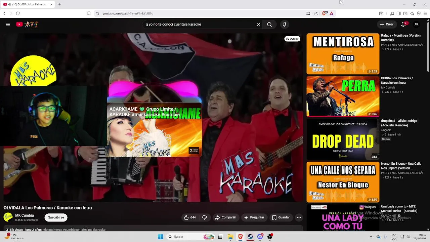Open the Brave Wallet icon
The height and width of the screenshot is (242, 430).
tap(405, 13)
